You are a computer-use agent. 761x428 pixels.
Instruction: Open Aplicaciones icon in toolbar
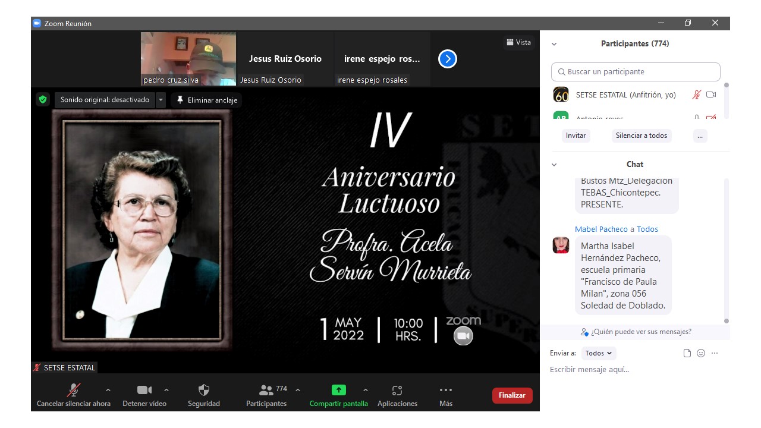pos(397,395)
